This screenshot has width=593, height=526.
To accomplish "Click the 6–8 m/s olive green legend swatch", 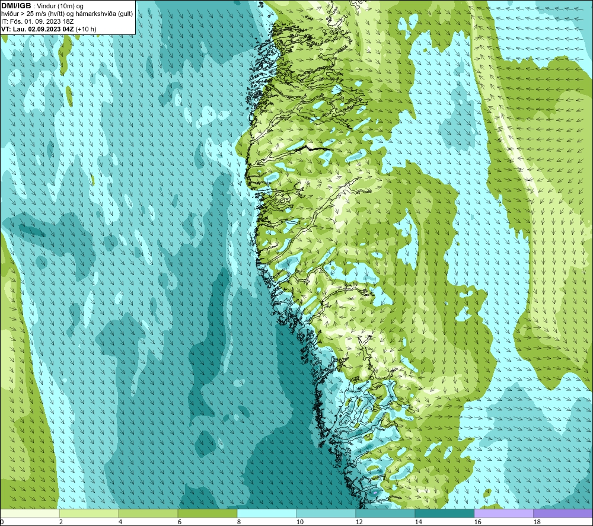I will 208,514.
